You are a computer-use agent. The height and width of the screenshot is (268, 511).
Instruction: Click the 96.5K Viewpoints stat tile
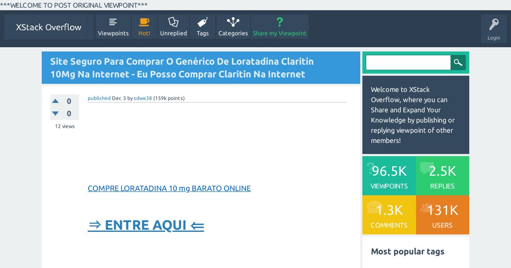389,176
